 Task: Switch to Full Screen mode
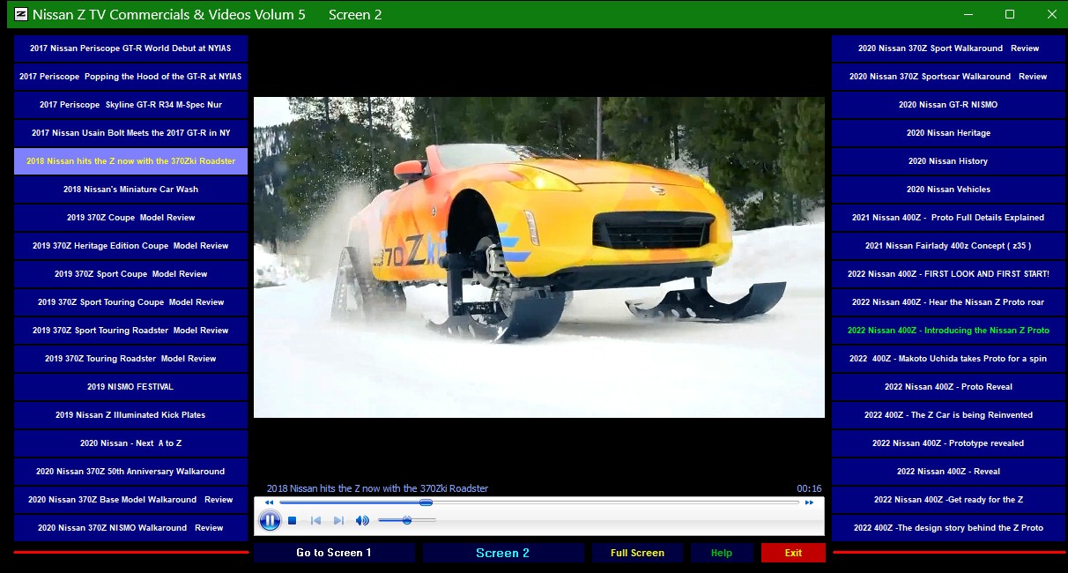click(x=637, y=553)
